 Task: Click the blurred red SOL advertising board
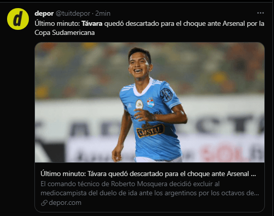tap(224, 153)
